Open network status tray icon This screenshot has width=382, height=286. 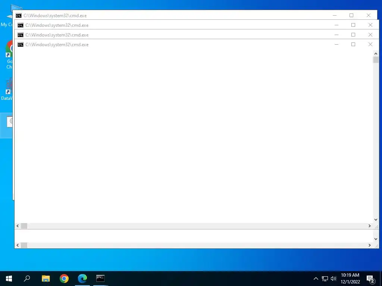(x=325, y=279)
